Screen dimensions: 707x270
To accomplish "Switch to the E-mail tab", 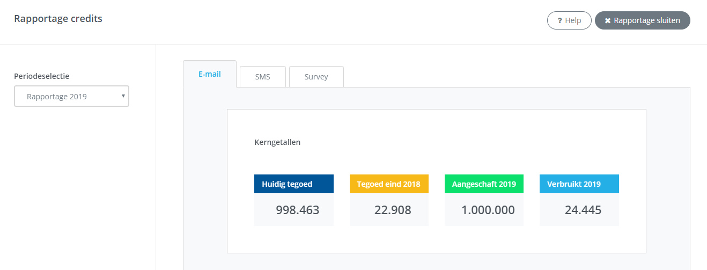I will point(209,74).
